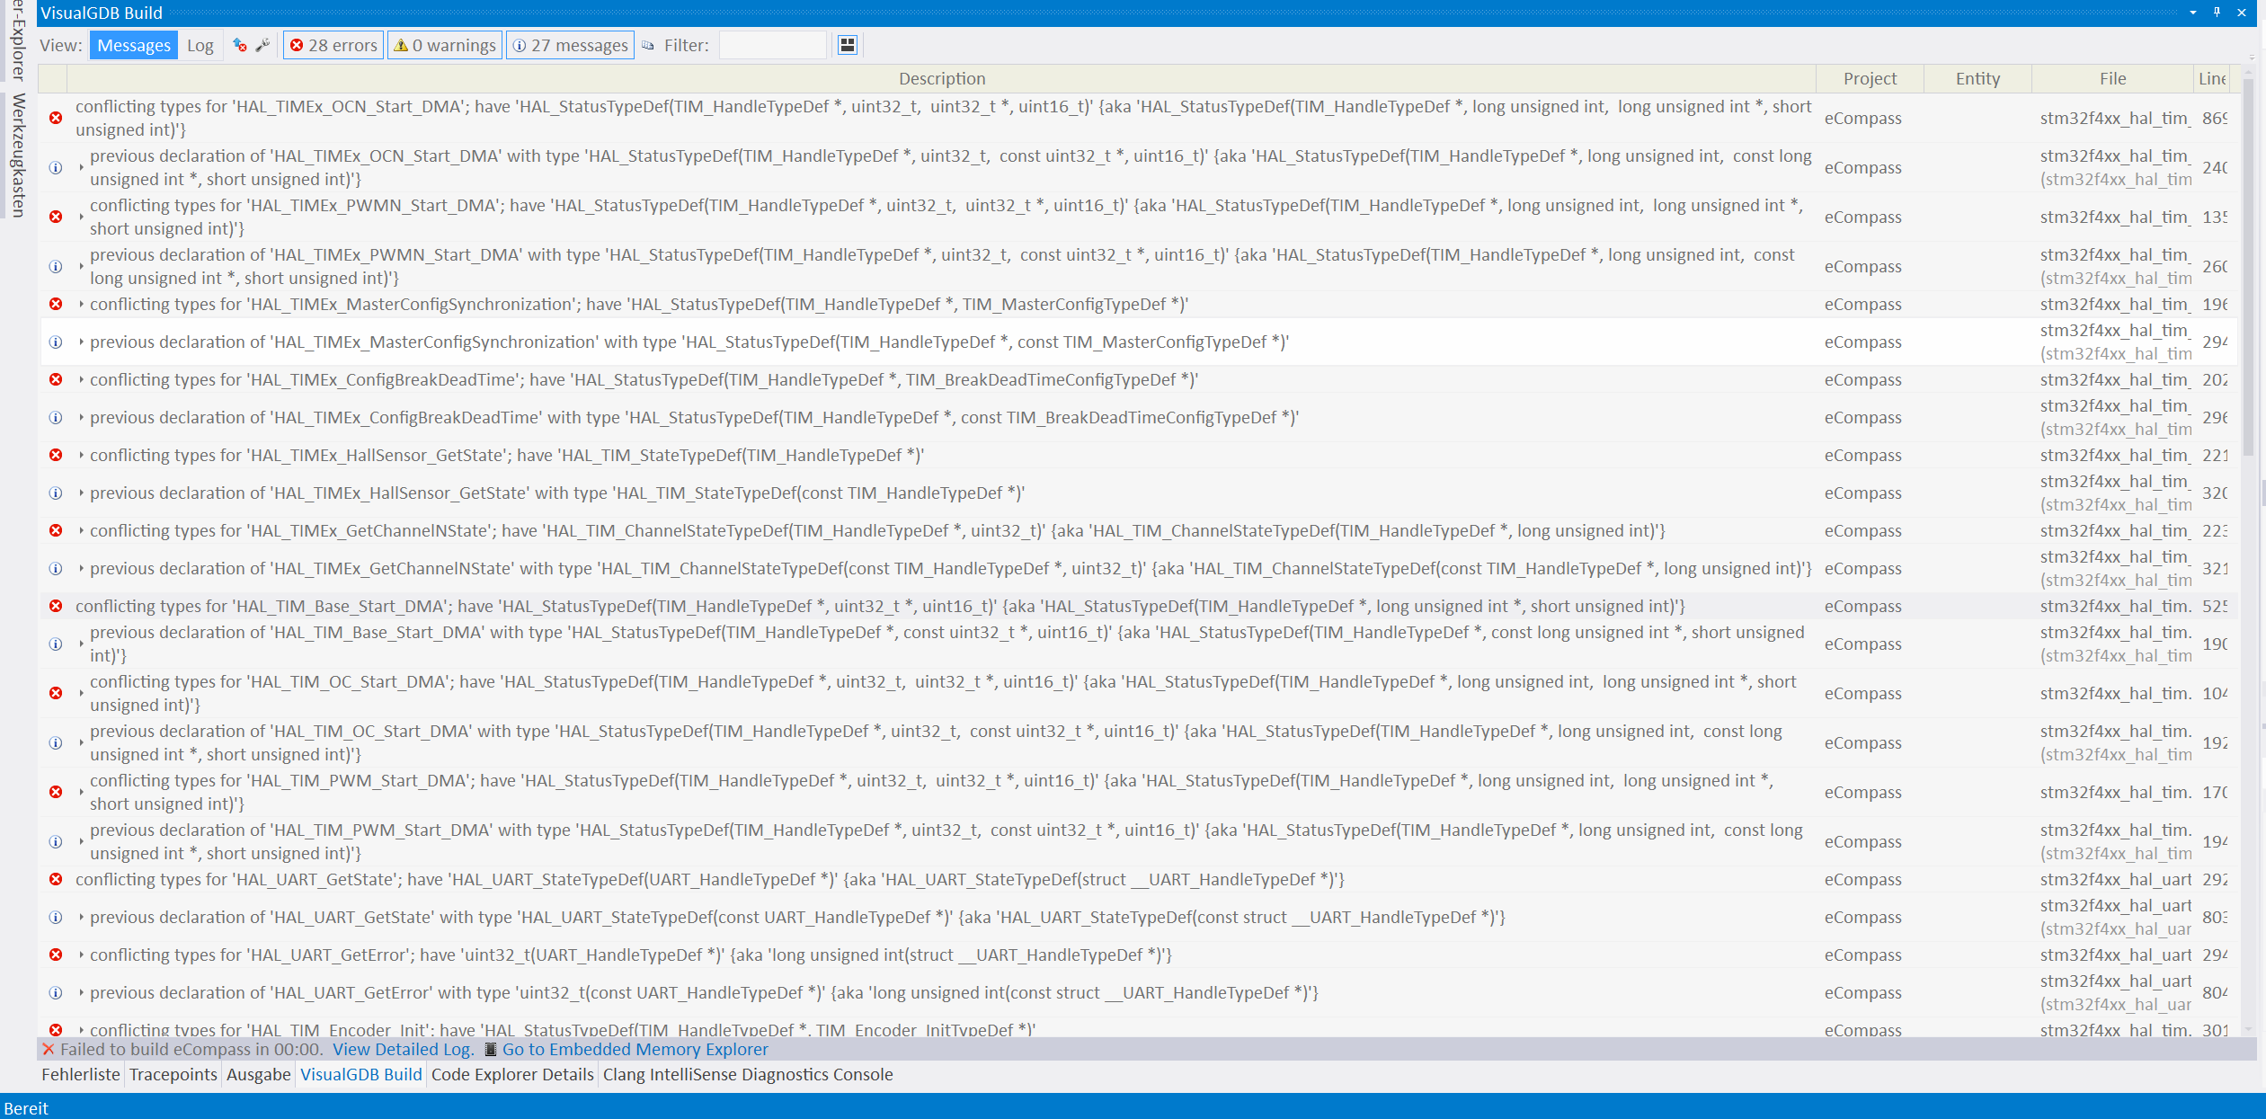Click red error icon on HAL_UART_GetState row

[x=56, y=879]
